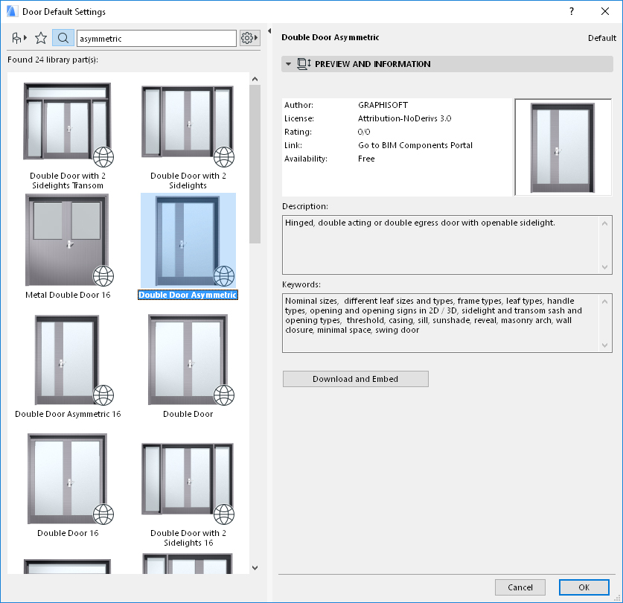Collapse the Preview and Information section
The image size is (623, 603).
(288, 64)
